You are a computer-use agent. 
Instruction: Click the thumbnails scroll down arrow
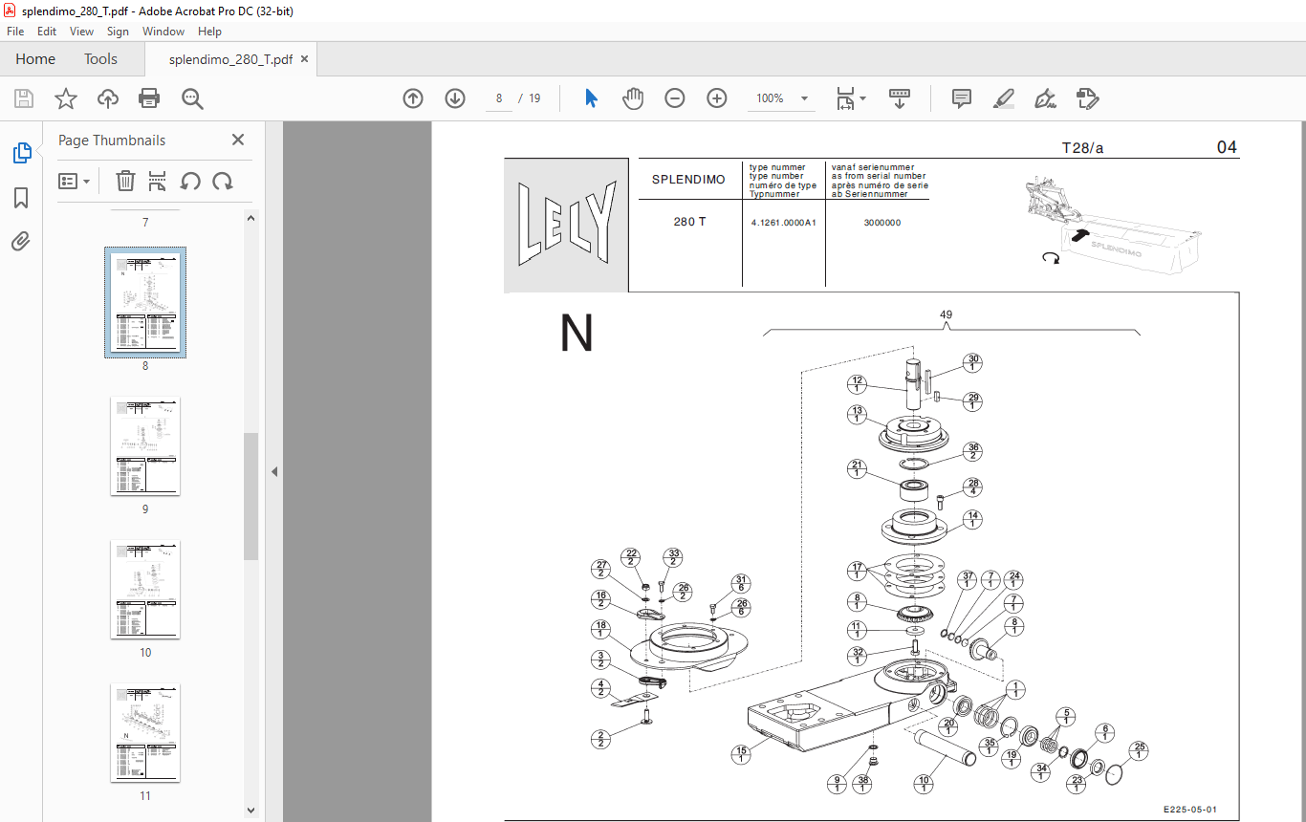point(250,811)
